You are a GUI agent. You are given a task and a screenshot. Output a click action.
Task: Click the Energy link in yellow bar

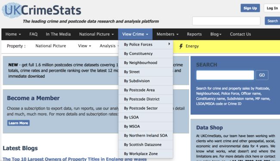(x=192, y=46)
